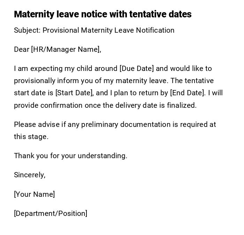The image size is (244, 235).
Task: Select the [Your Name] placeholder
Action: [x=34, y=194]
